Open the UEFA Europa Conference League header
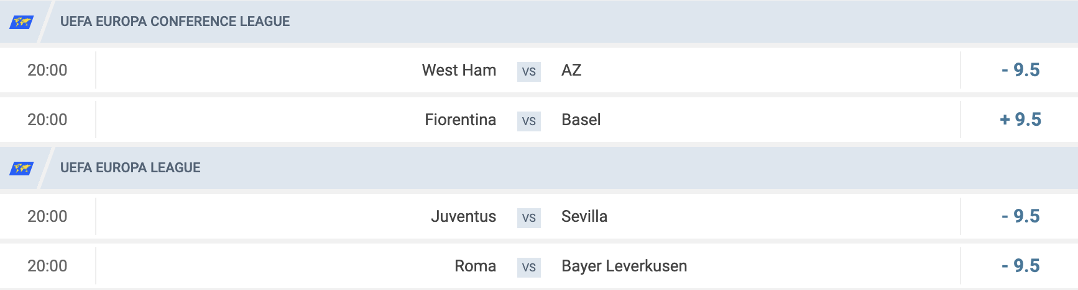This screenshot has width=1078, height=290. pyautogui.click(x=539, y=22)
